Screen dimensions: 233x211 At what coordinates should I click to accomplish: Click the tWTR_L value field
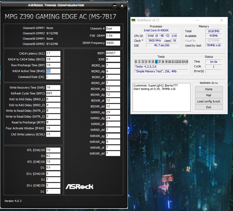pyautogui.click(x=53, y=111)
